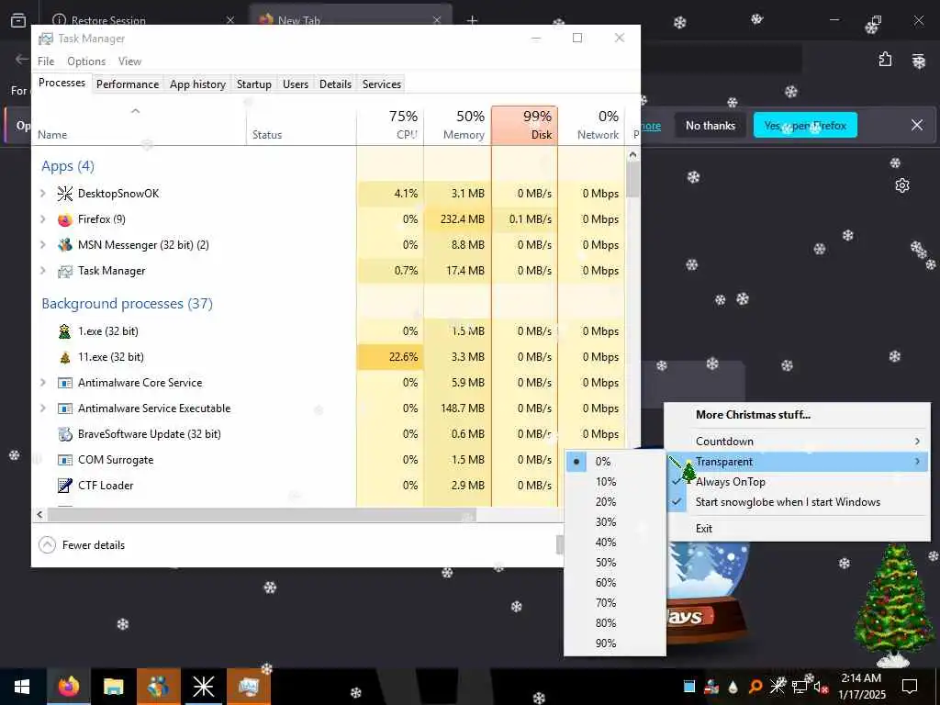Image resolution: width=940 pixels, height=705 pixels.
Task: Click the Yes, open Firefox button
Action: tap(805, 125)
